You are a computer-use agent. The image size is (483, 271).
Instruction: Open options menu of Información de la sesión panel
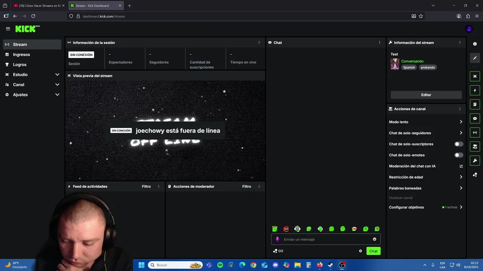click(x=259, y=43)
